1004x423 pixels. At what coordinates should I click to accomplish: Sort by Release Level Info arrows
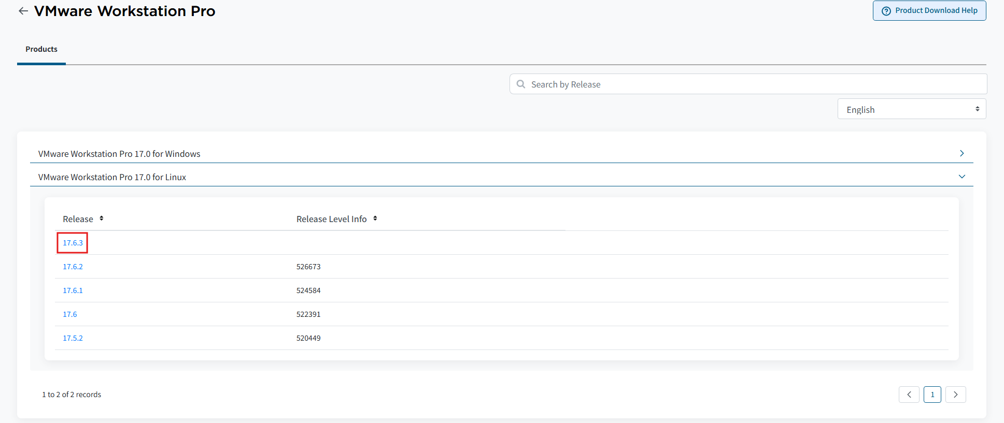375,218
